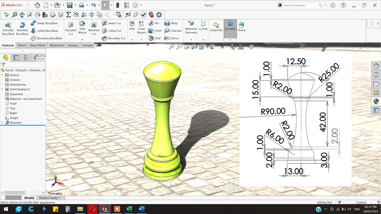Click the Mirror tool
Image resolution: width=381 pixels, height=214 pixels.
click(172, 38)
